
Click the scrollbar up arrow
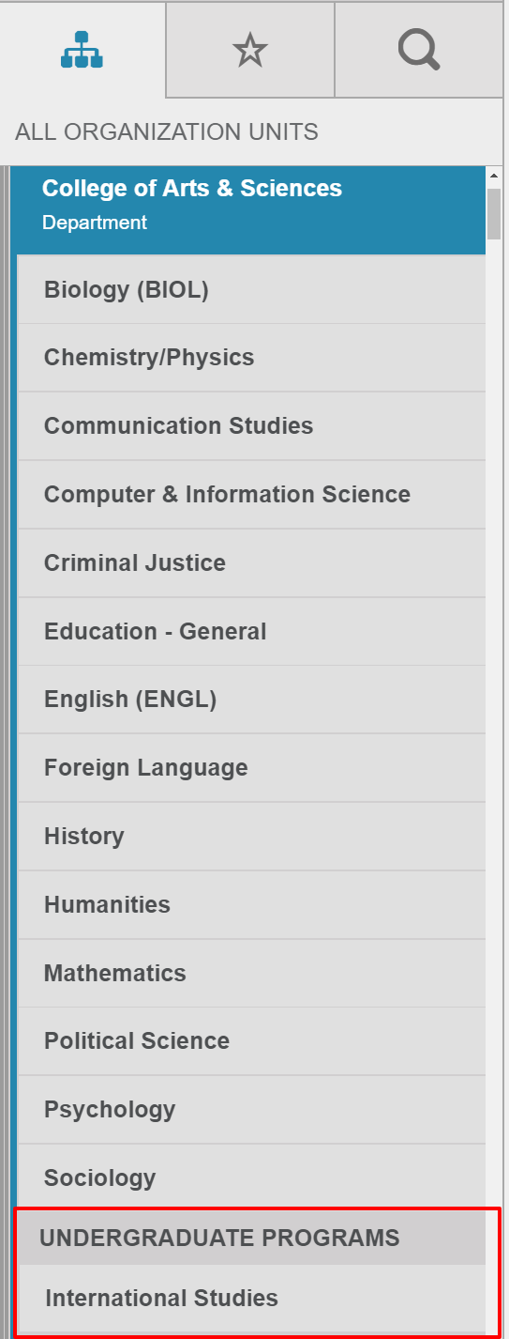pos(494,177)
